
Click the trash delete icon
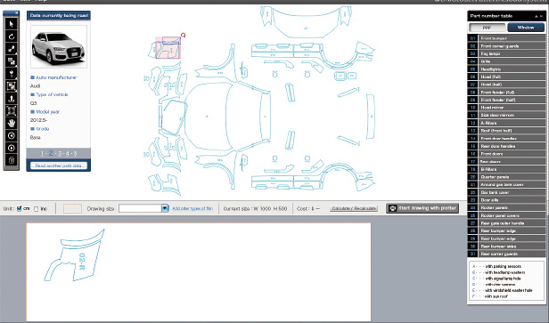coord(12,160)
